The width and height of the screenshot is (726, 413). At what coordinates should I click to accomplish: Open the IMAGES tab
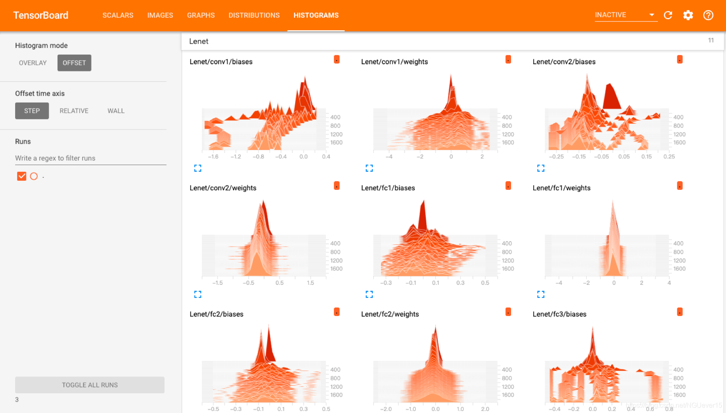(x=160, y=15)
